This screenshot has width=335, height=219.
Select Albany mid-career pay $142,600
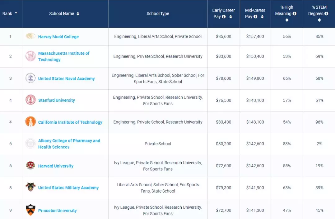tap(255, 144)
